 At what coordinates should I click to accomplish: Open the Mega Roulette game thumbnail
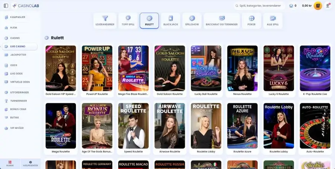(61, 126)
